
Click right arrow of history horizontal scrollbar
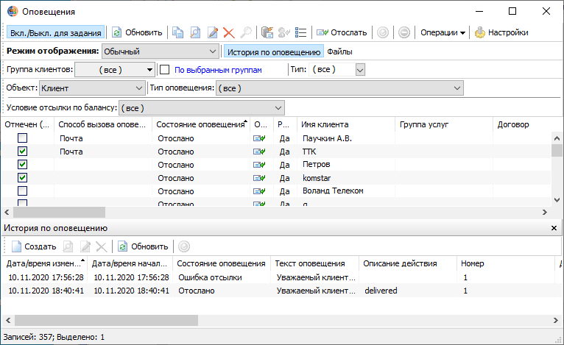[556, 320]
